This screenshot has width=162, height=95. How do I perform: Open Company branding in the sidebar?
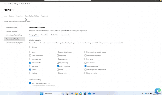click(x=11, y=31)
